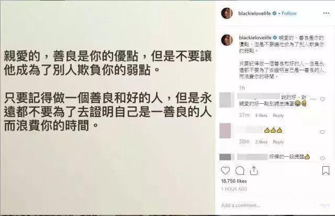Viewport: 335px width, 216px height.
Task: Reply to the 38m comment
Action: point(278,142)
